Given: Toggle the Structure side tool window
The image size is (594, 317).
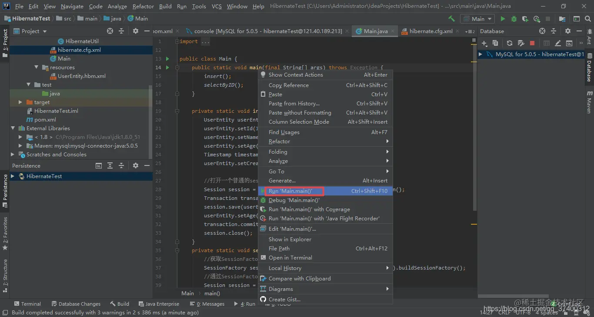Looking at the screenshot, I should (x=5, y=276).
